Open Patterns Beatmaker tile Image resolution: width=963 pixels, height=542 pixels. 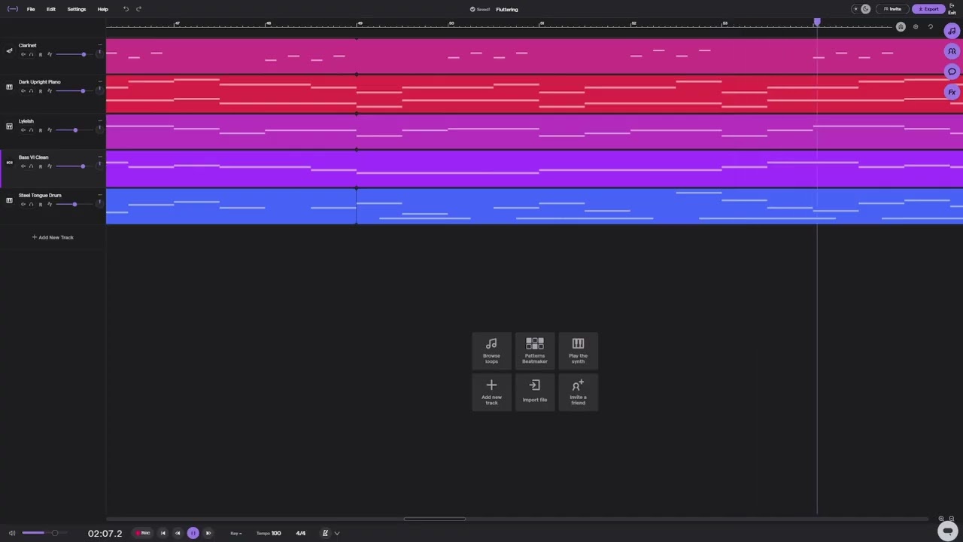[535, 351]
